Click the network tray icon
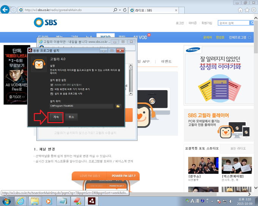The width and height of the screenshot is (258, 206). click(x=225, y=201)
